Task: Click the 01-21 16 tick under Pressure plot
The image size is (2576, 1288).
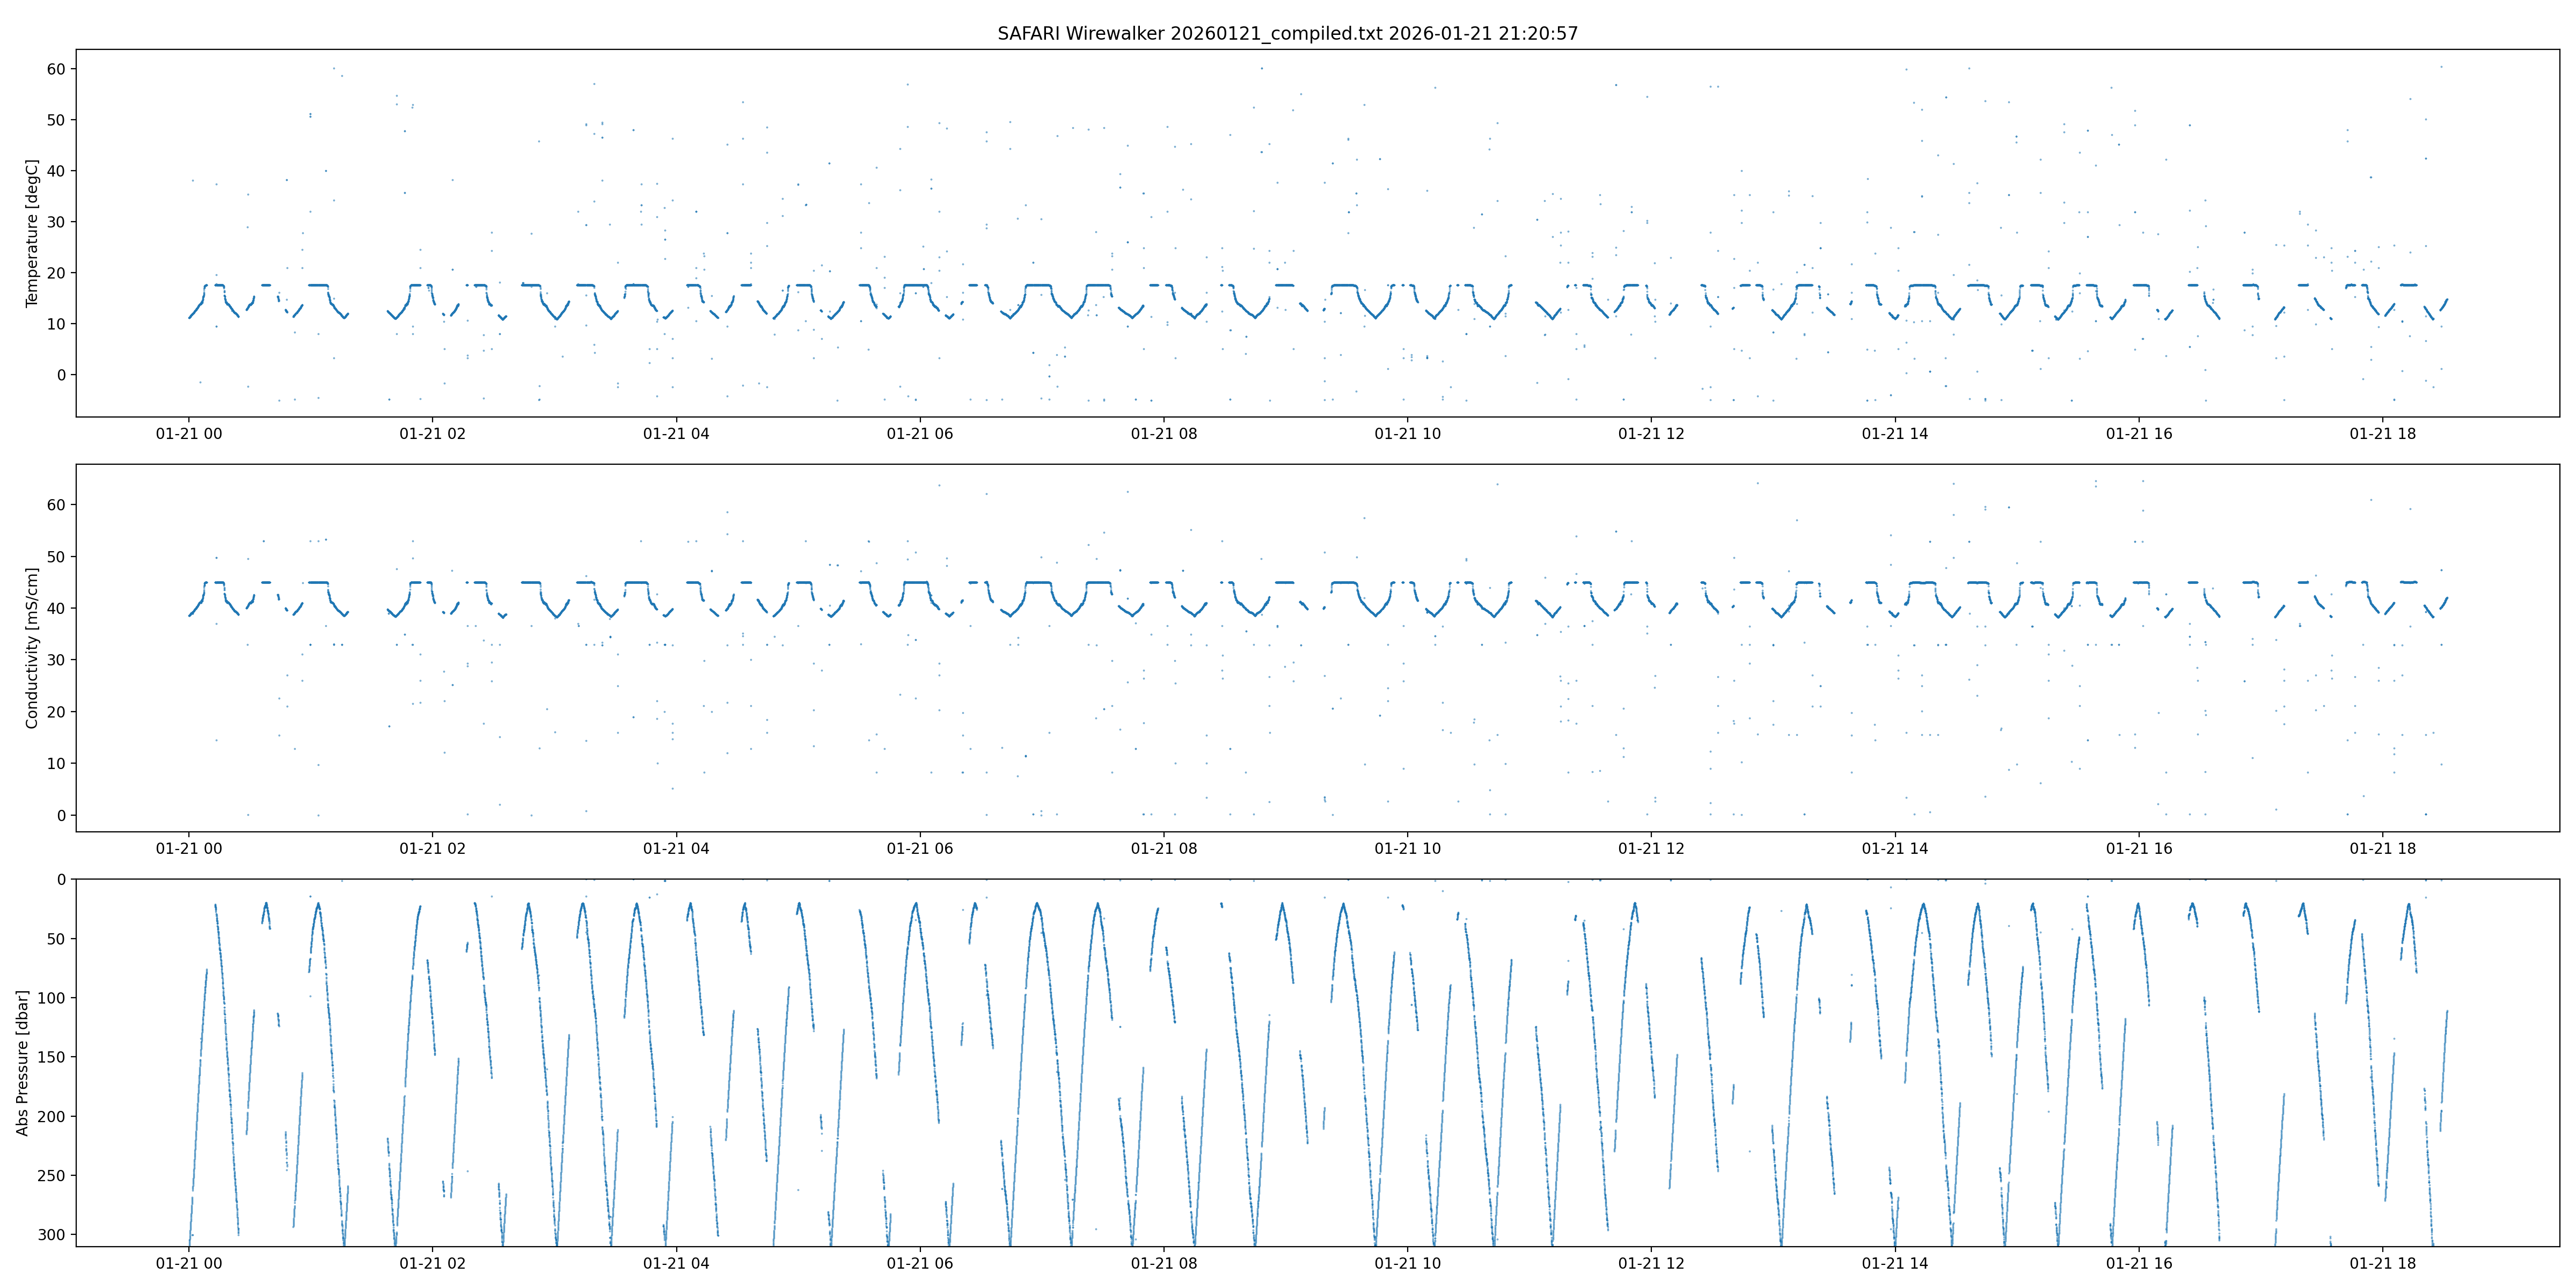Action: coord(2139,1263)
